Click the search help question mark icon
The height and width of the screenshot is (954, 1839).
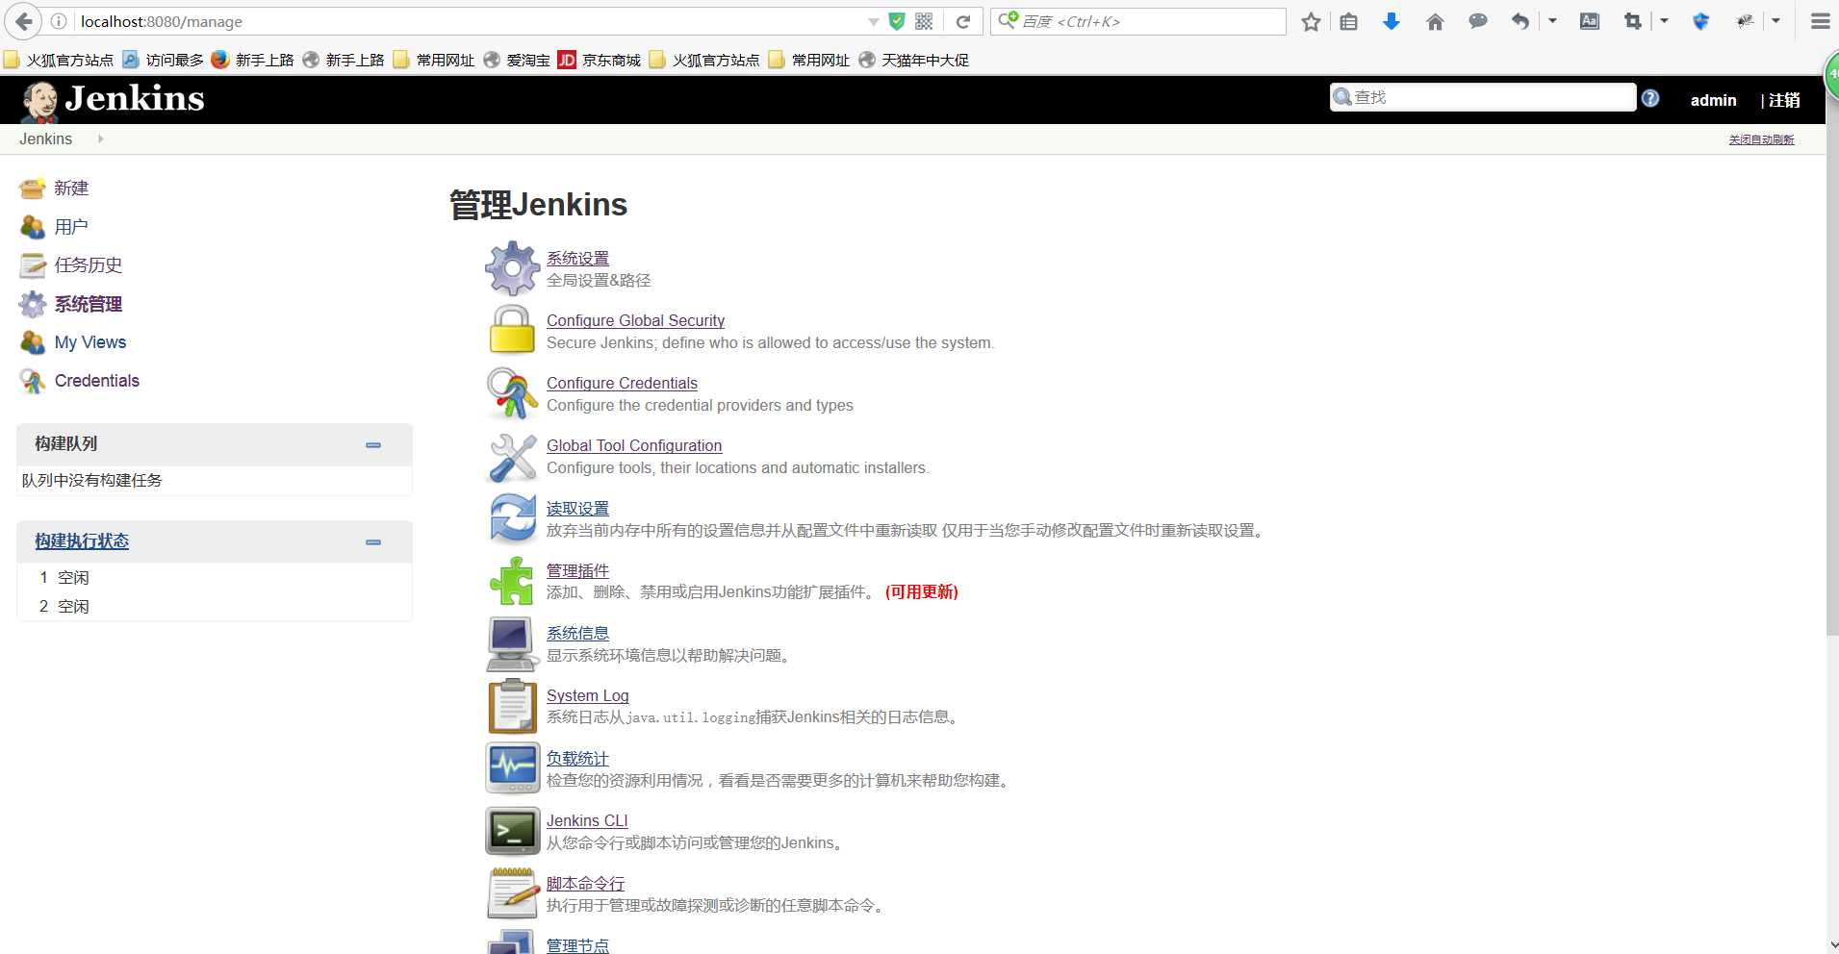coord(1649,98)
